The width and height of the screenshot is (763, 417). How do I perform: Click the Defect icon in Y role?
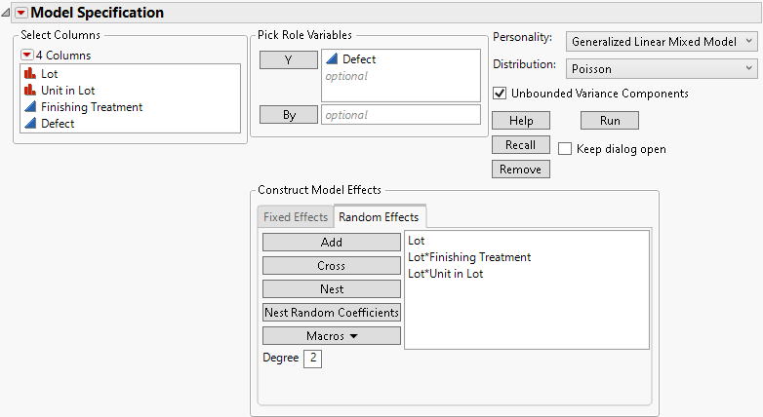(x=332, y=59)
